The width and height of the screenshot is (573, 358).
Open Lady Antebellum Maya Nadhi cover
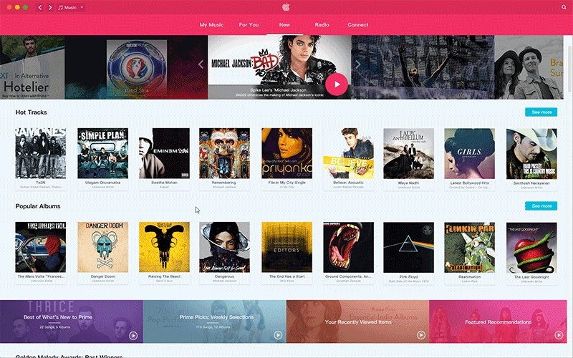408,153
